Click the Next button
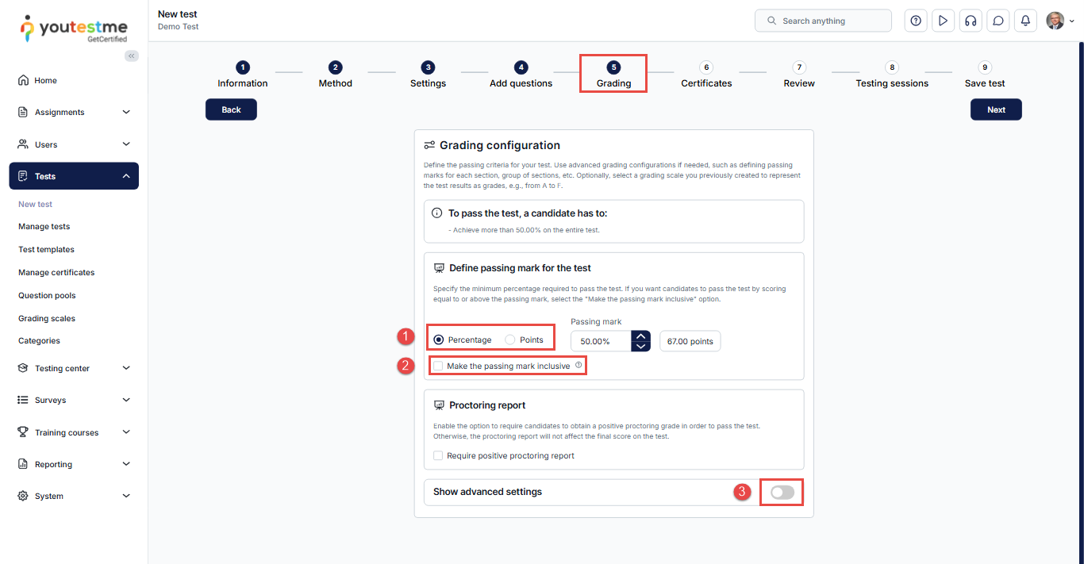 click(996, 109)
